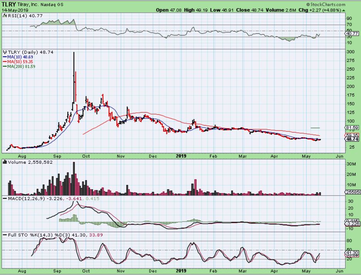Screen dimensions: 361x275
Task: Click the MA(50) 59.35 legend entry
Action: (20, 62)
